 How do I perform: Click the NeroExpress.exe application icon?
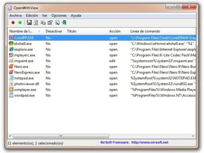click(11, 72)
